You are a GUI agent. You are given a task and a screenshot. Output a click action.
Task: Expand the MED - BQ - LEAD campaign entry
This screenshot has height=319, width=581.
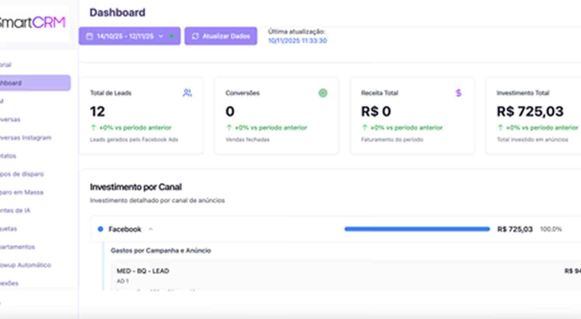click(143, 271)
